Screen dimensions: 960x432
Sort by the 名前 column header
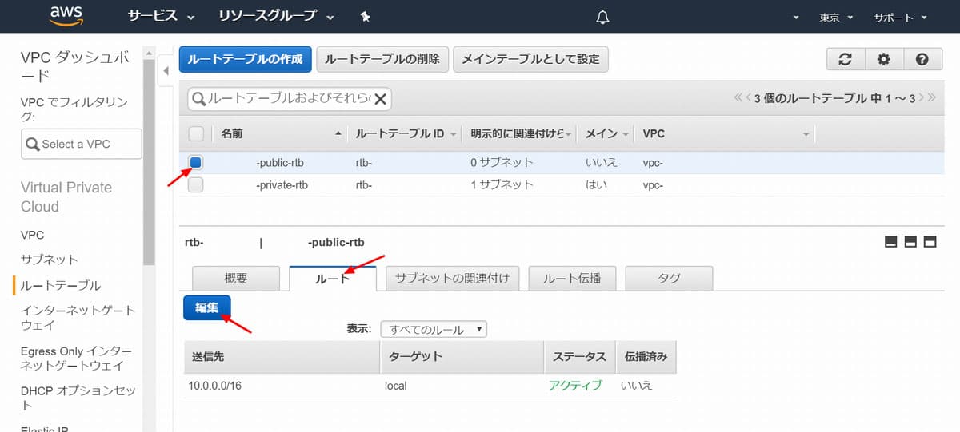(x=282, y=133)
